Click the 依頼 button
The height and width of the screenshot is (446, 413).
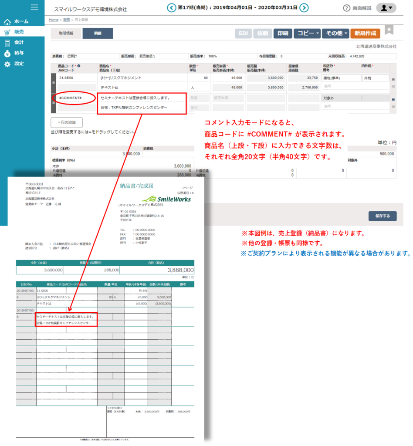(x=263, y=34)
